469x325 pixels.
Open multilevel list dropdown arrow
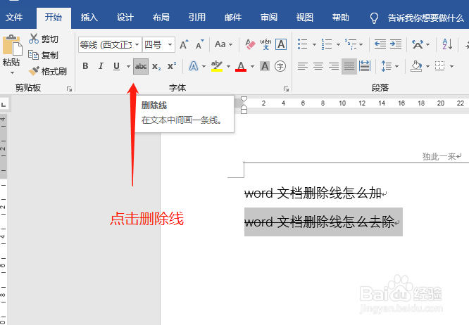361,44
